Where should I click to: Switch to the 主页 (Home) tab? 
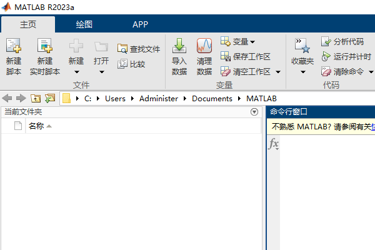click(x=28, y=24)
